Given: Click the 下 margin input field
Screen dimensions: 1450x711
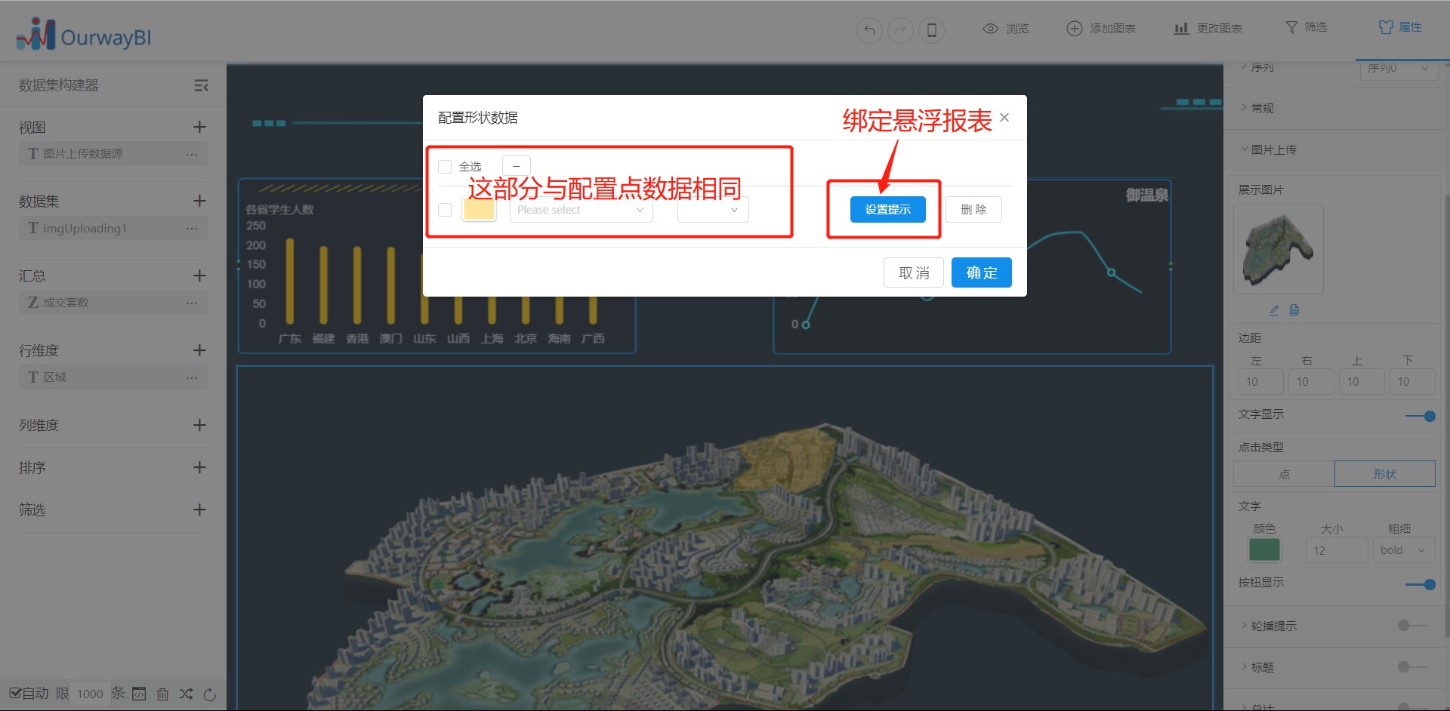Looking at the screenshot, I should [x=1411, y=381].
